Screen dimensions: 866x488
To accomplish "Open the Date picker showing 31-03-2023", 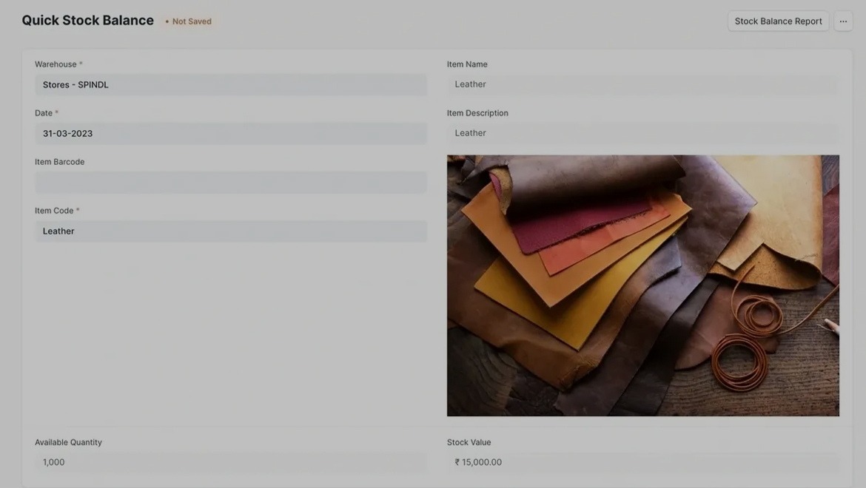I will [x=230, y=134].
